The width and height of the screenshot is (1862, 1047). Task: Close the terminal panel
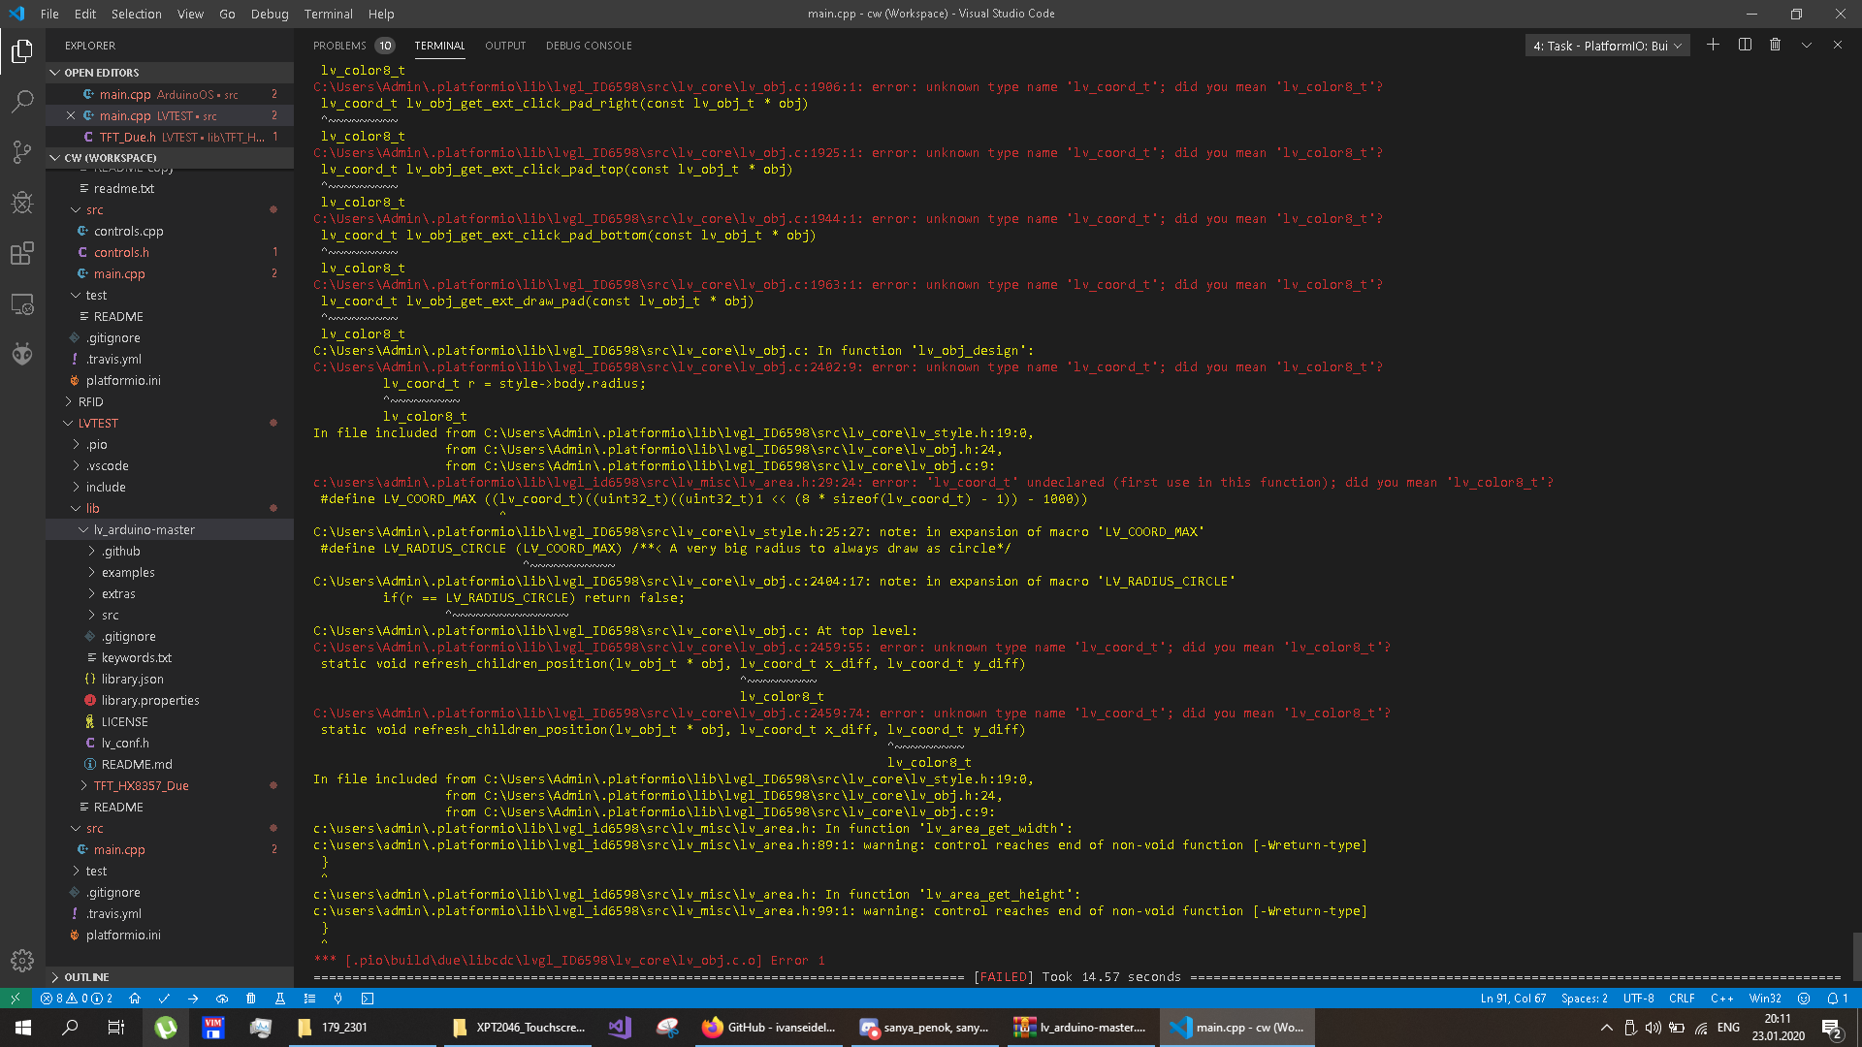[1837, 45]
